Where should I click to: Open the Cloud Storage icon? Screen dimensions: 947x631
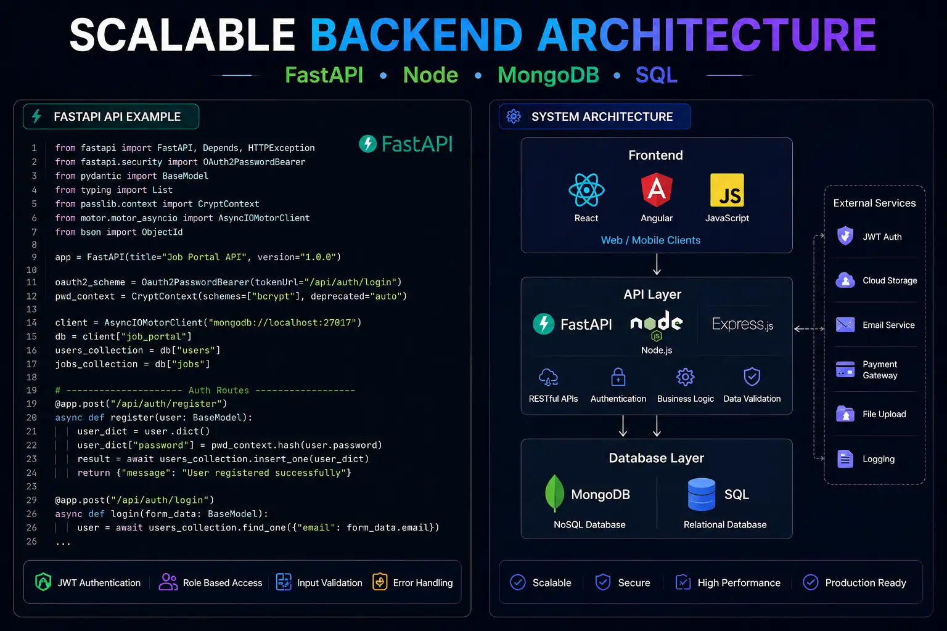coord(845,280)
